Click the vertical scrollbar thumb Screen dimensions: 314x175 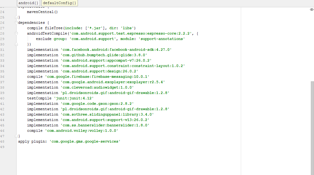tap(312, 128)
